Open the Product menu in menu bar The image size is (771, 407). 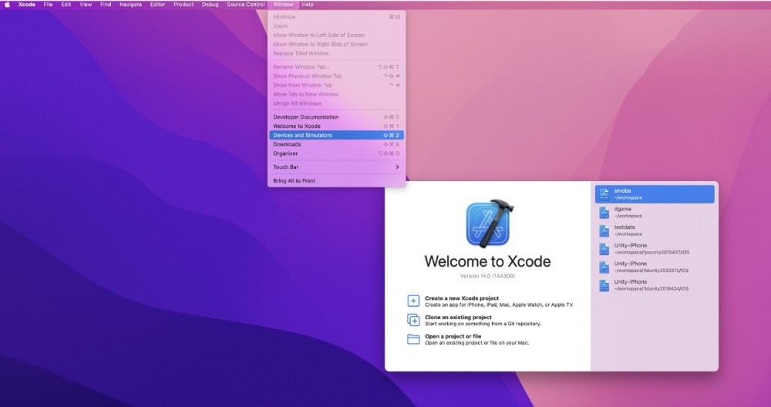point(183,5)
